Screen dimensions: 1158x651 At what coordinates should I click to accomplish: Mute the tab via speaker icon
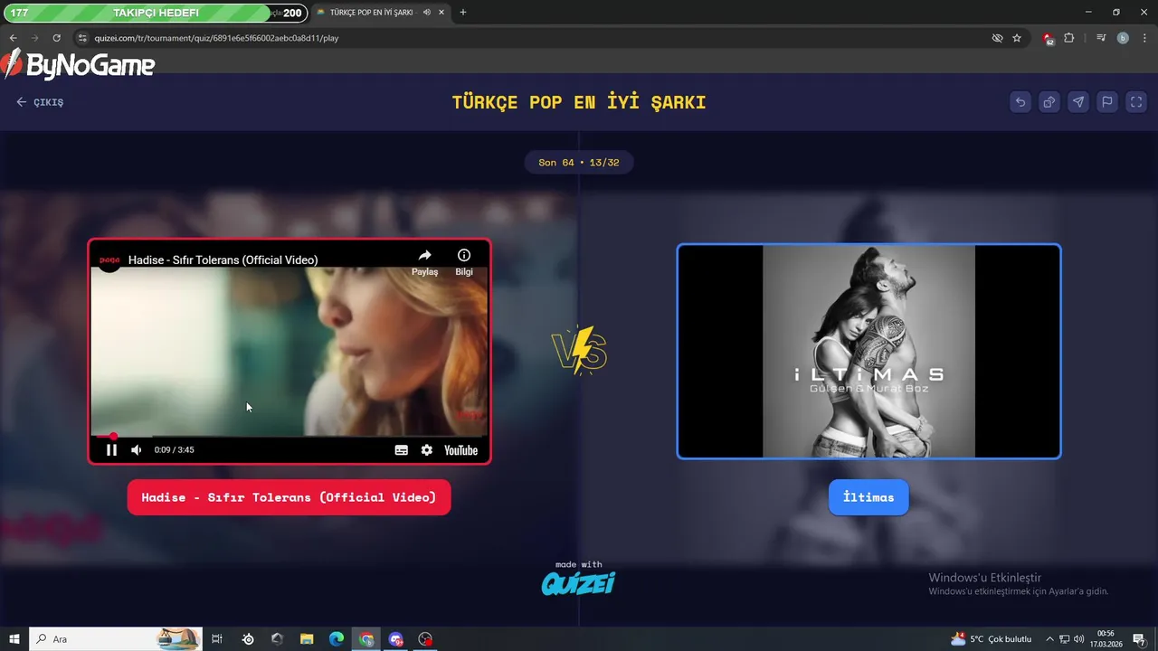(426, 13)
